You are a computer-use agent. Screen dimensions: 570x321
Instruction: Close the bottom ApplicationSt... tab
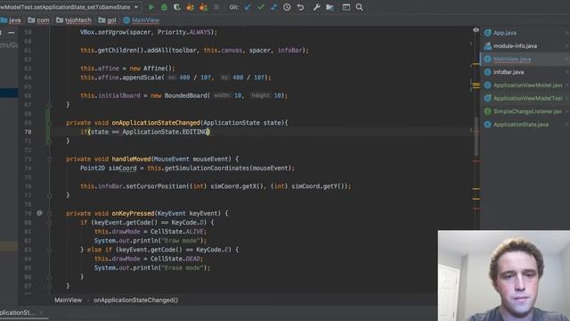click(41, 313)
